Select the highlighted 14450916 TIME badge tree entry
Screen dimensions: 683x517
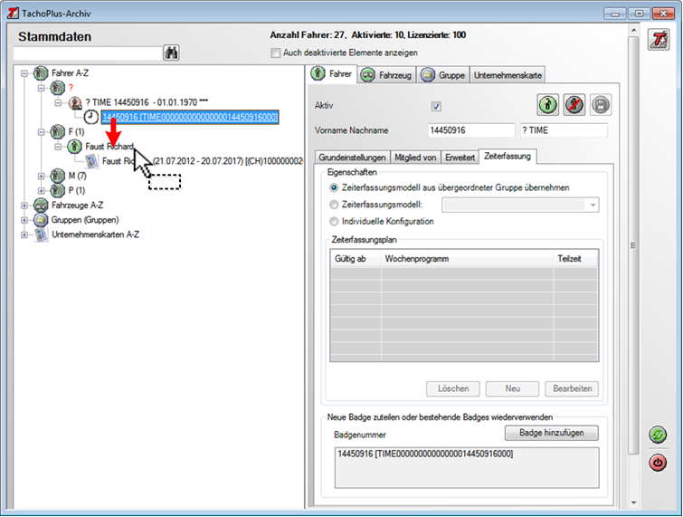point(190,117)
